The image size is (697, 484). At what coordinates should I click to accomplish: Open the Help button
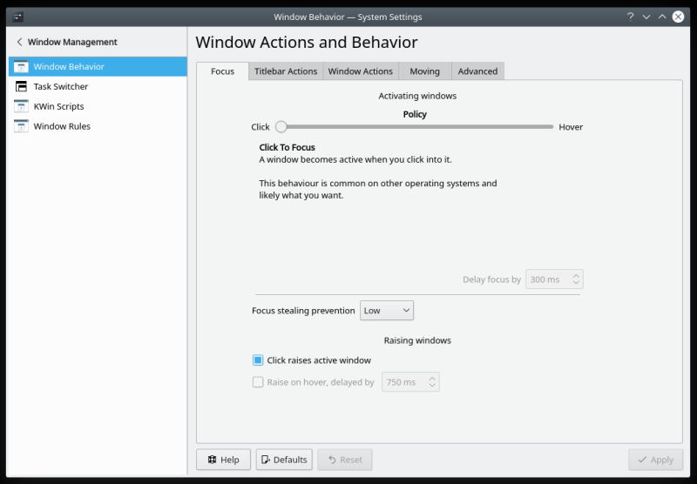pyautogui.click(x=224, y=460)
